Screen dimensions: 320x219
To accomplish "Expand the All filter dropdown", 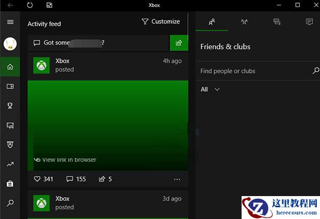I will point(210,90).
